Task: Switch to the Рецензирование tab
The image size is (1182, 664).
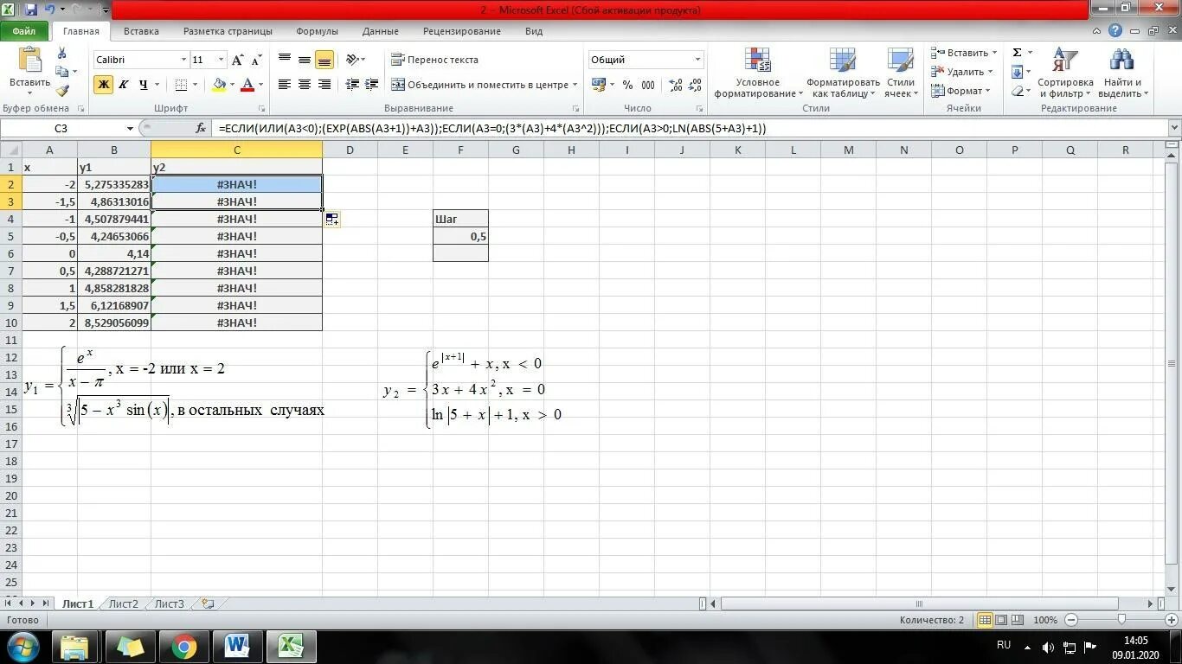Action: pos(462,31)
